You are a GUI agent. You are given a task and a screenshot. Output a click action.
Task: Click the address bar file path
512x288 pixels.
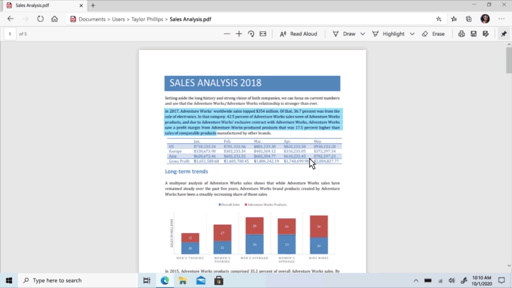pos(145,19)
